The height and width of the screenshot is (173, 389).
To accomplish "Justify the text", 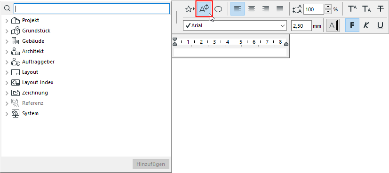I will (x=280, y=9).
